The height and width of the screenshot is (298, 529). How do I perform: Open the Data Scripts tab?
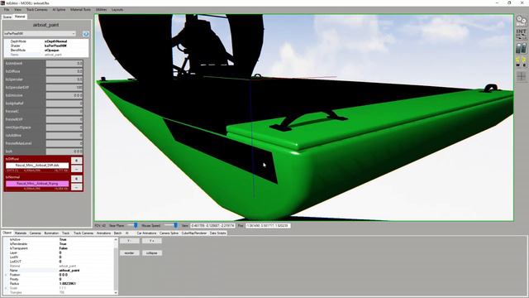pos(217,233)
